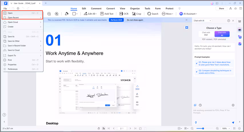The height and width of the screenshot is (132, 244).
Task: Click the Add Text tool
Action: 107,14
